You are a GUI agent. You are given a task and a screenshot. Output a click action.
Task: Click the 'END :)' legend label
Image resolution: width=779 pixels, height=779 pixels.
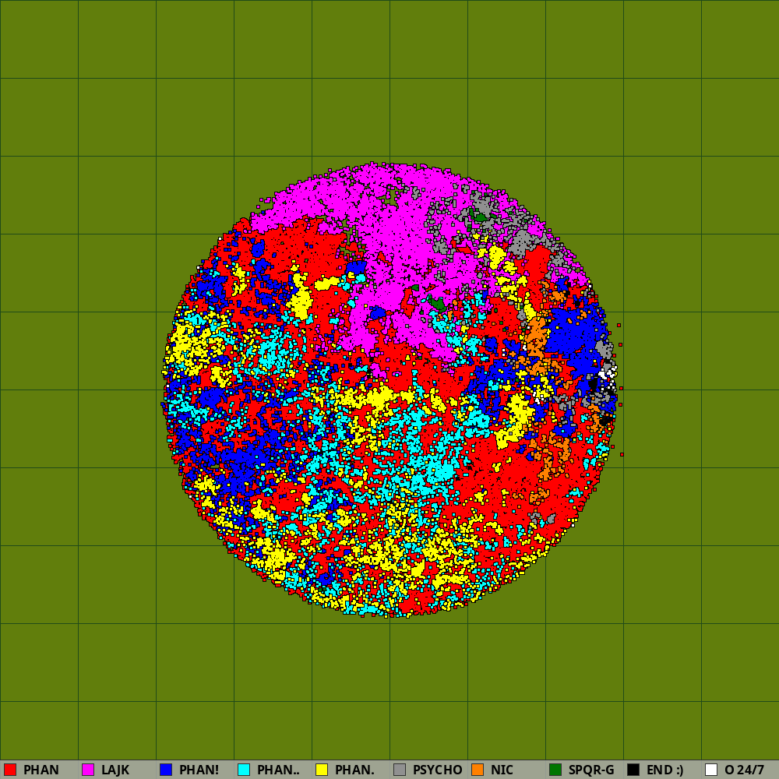[664, 770]
